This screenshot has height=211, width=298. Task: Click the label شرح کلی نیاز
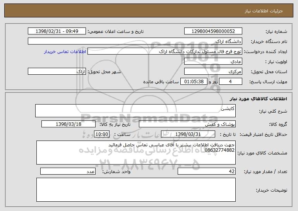click(x=273, y=111)
